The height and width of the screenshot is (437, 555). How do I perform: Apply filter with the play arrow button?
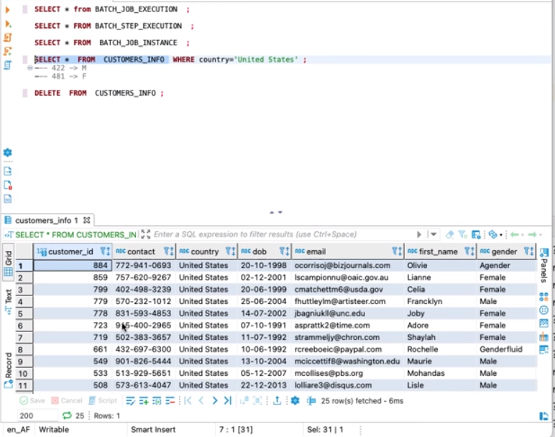[x=419, y=234]
